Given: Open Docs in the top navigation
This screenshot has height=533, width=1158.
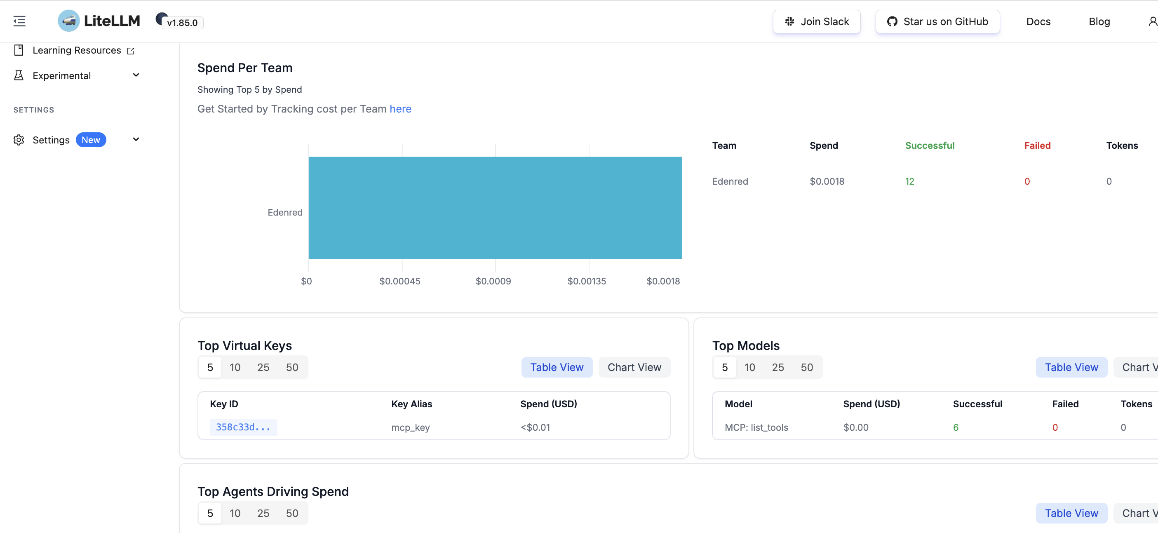Looking at the screenshot, I should [1038, 21].
